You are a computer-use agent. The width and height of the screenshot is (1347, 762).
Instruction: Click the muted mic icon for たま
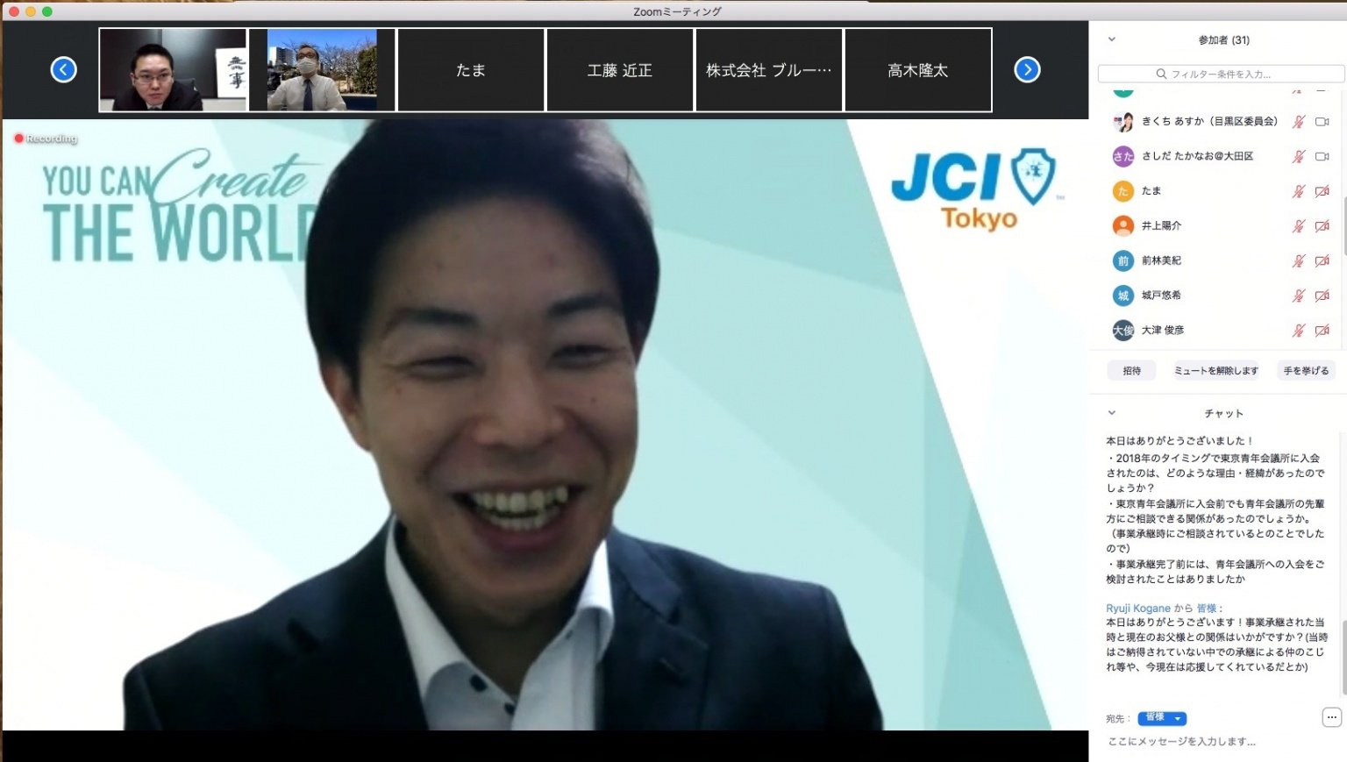[x=1299, y=191]
